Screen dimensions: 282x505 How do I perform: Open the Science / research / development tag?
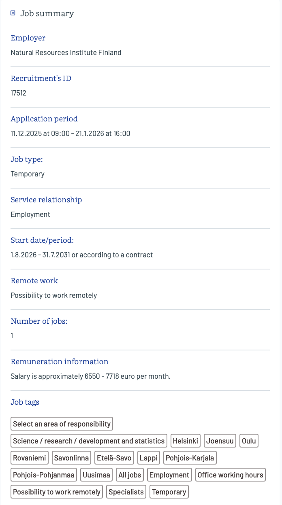[x=89, y=441]
